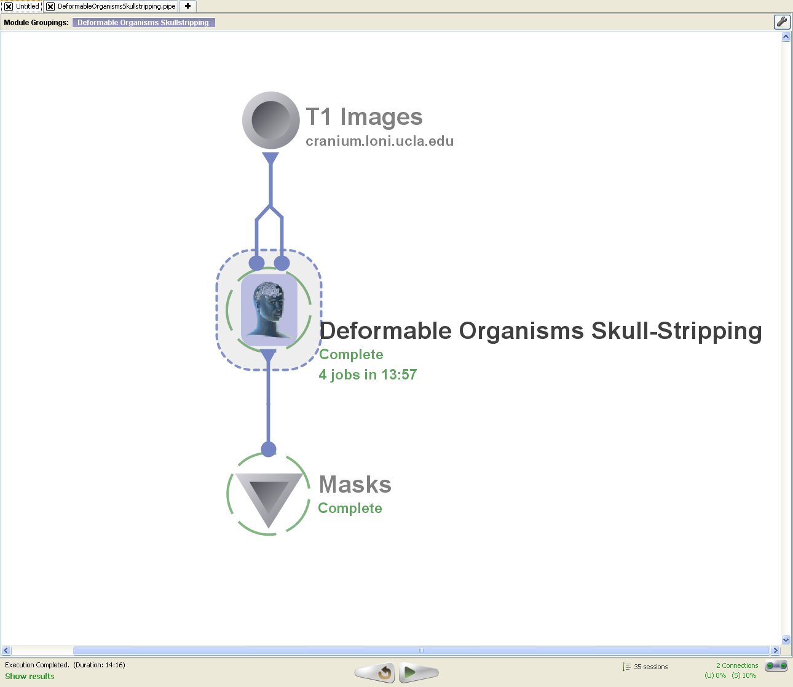
Task: Click the T1 Images data source node
Action: click(x=270, y=120)
